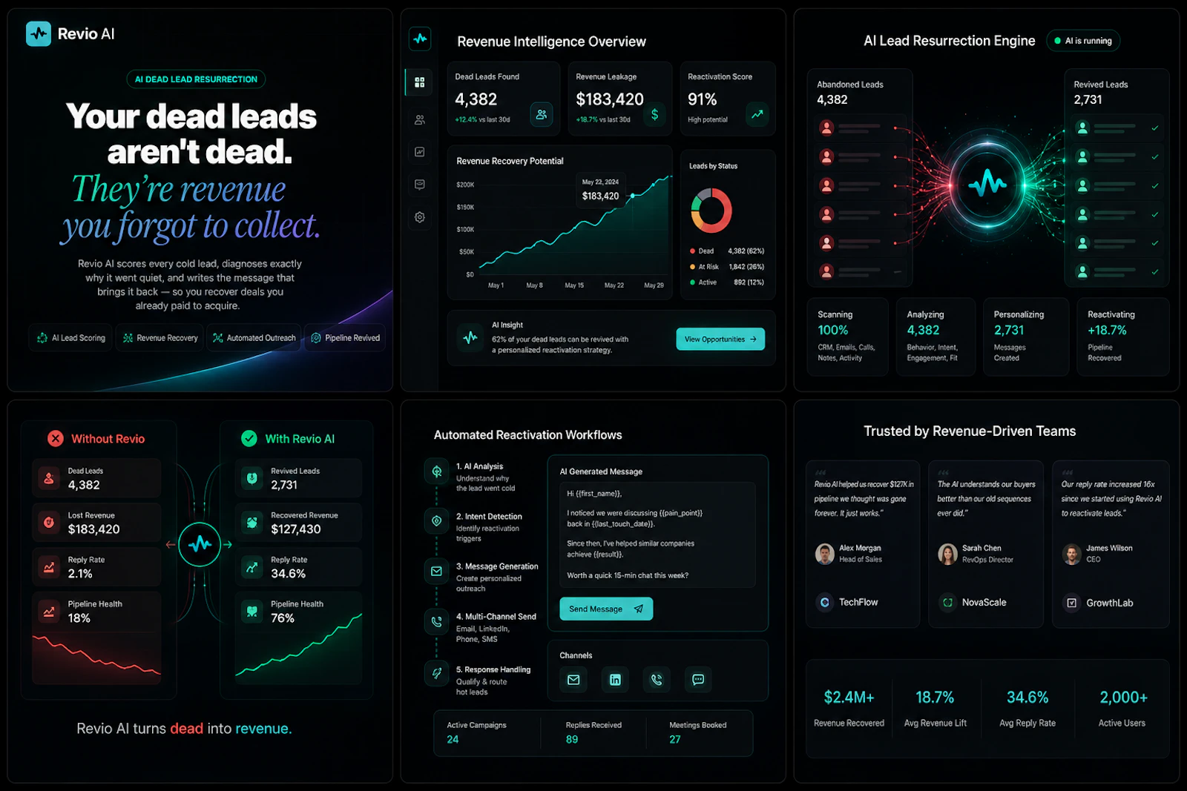The image size is (1187, 791).
Task: Click the Pipeline Health 76% value
Action: point(283,618)
